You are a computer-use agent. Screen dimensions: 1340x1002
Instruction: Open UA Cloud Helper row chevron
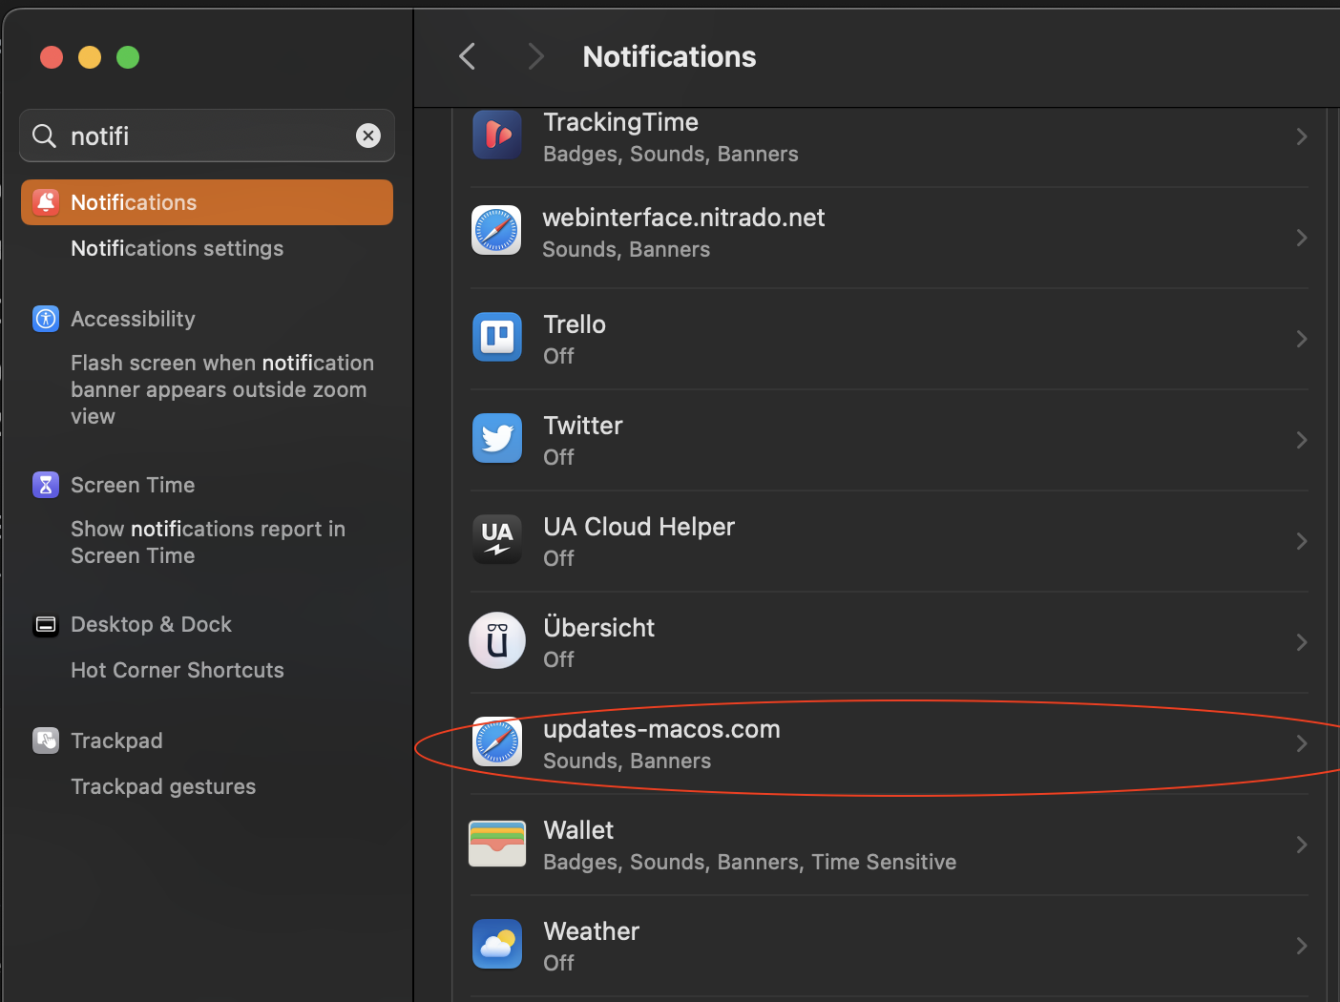click(1302, 541)
